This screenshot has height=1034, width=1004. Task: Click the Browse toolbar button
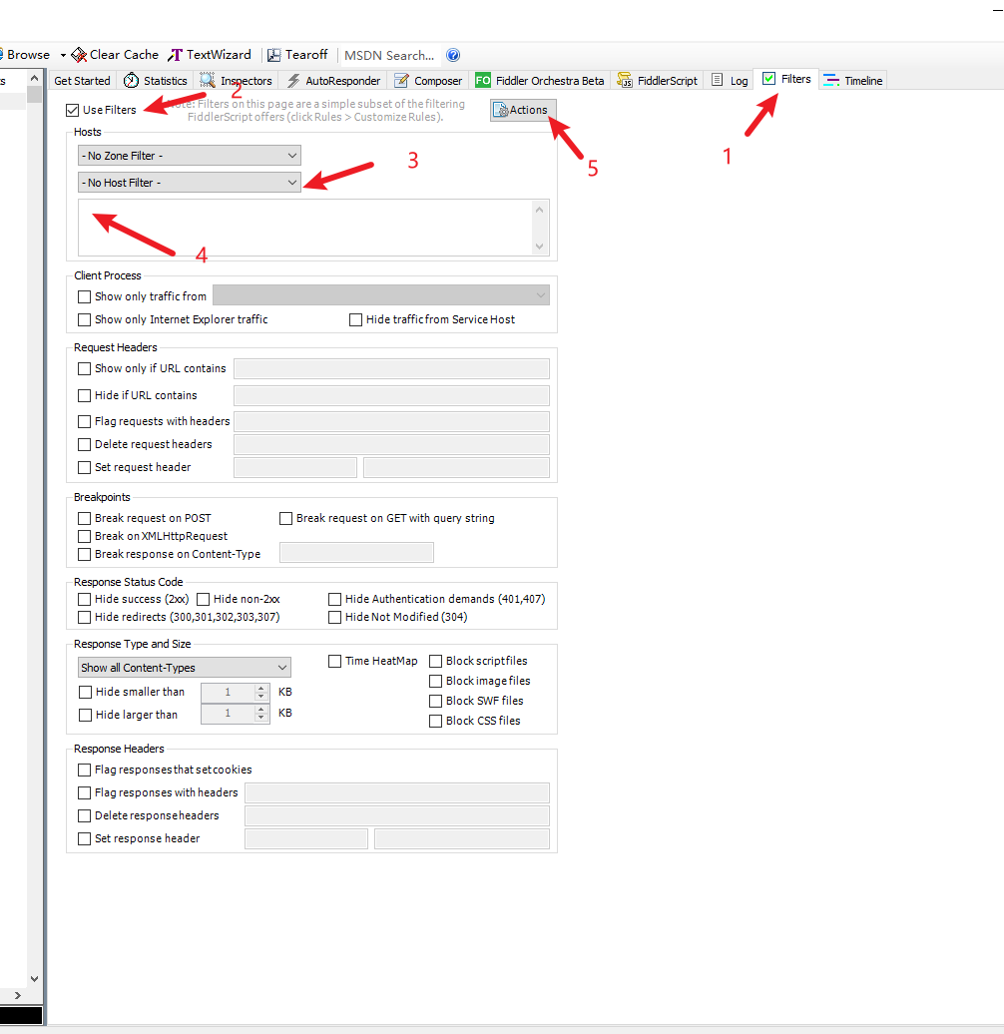(x=25, y=55)
